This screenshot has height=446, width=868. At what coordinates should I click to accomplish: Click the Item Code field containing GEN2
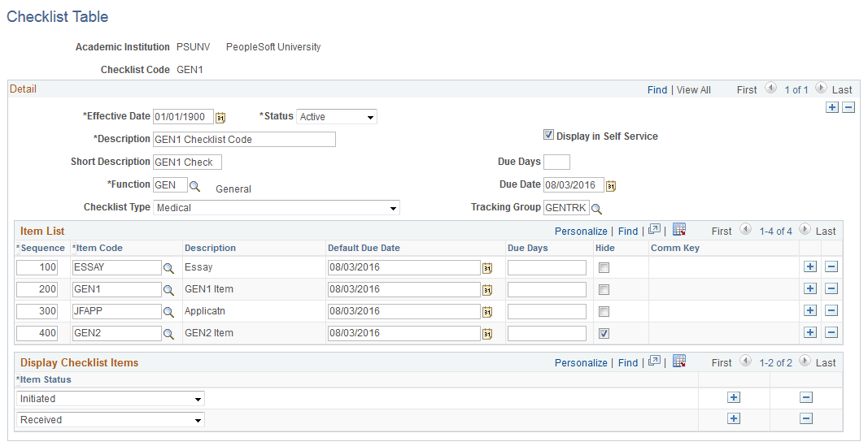click(117, 333)
